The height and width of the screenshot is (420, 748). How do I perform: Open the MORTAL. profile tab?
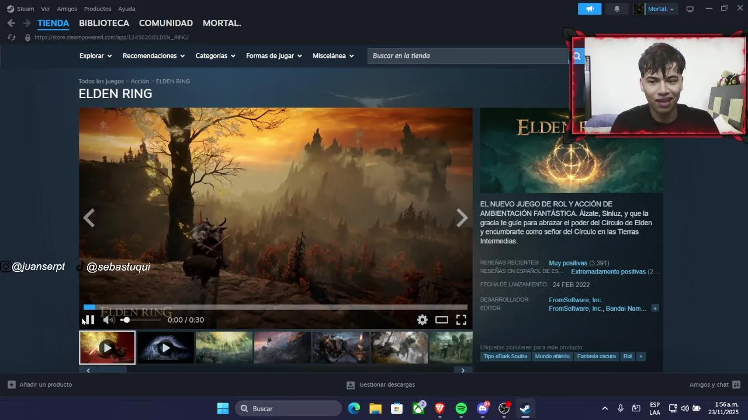pos(222,23)
